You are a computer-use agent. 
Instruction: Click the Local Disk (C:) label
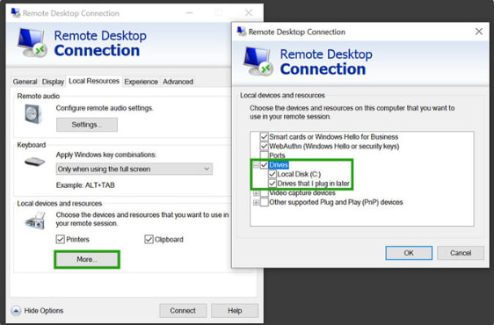[299, 174]
